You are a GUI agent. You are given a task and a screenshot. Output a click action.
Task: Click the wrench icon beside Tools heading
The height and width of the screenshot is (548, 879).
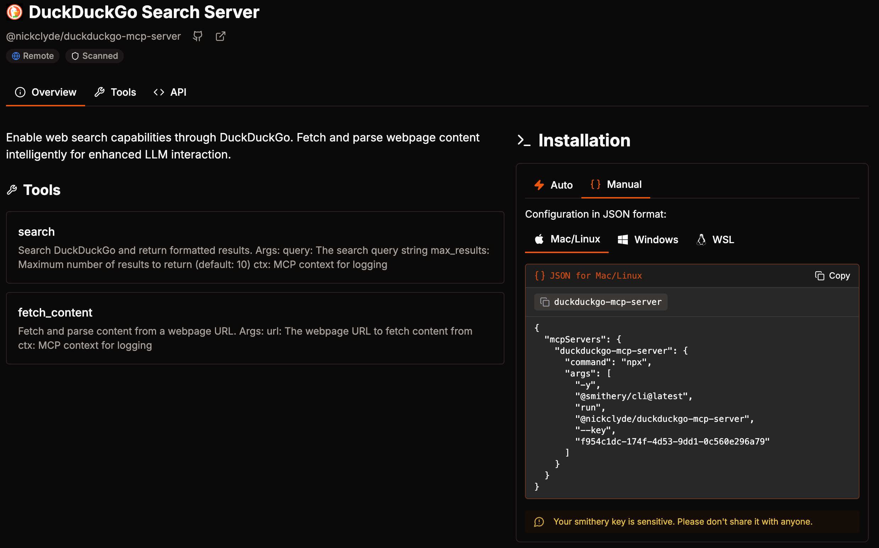pos(12,190)
